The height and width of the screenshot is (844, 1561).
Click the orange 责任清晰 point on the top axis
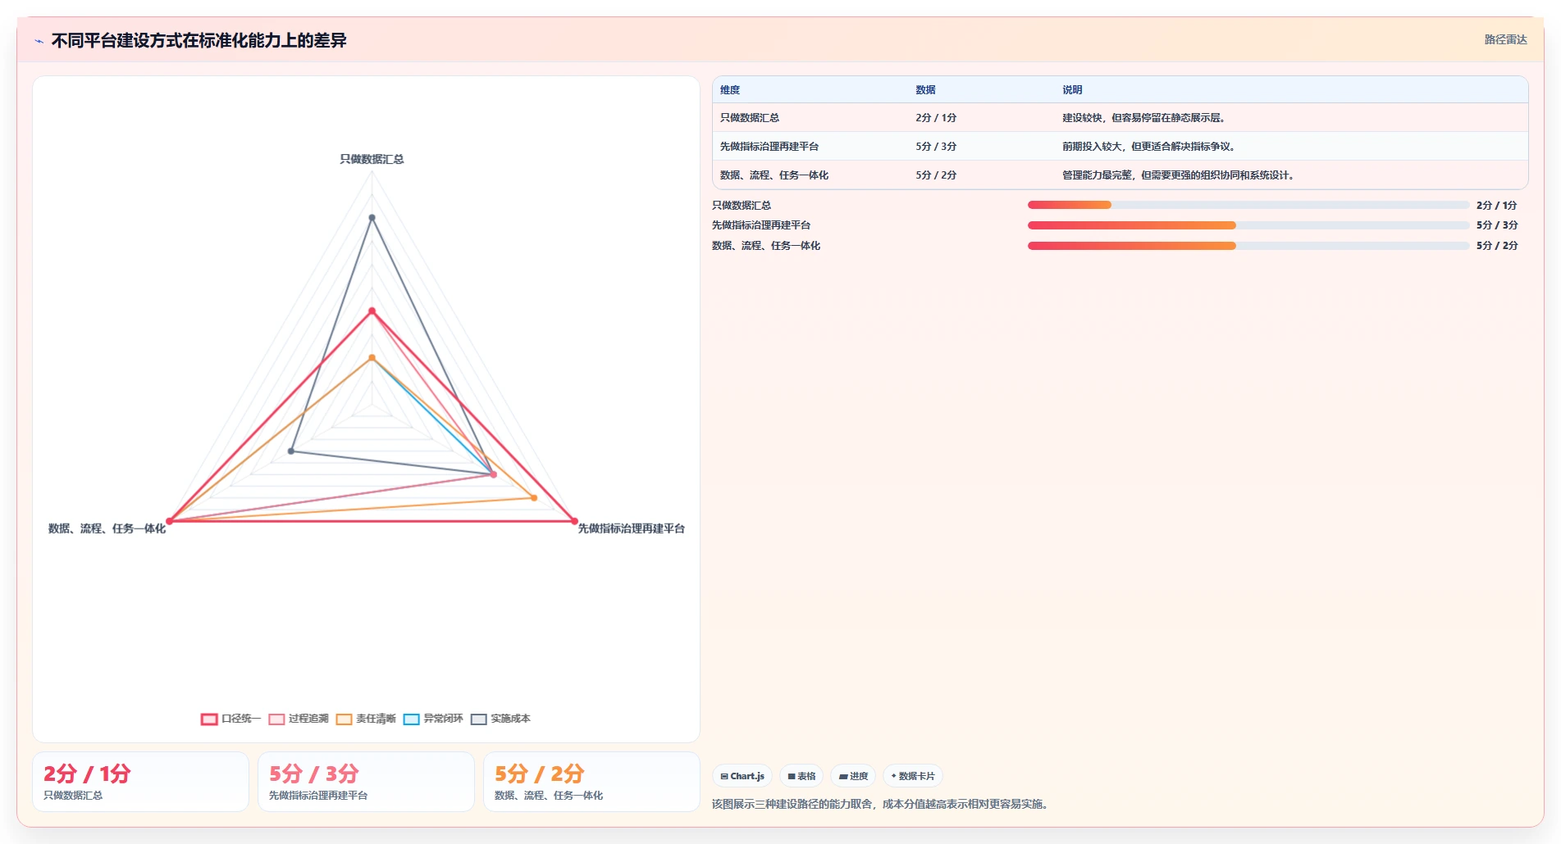coord(372,358)
